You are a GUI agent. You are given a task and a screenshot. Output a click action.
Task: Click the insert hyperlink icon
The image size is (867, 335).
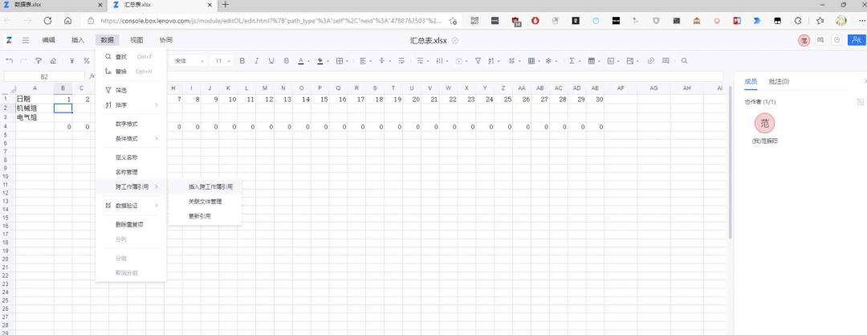(651, 61)
